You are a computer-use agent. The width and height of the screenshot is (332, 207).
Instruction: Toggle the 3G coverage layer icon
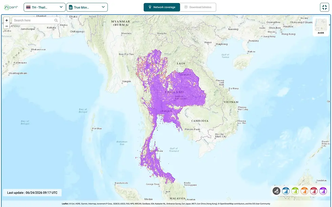295,191
